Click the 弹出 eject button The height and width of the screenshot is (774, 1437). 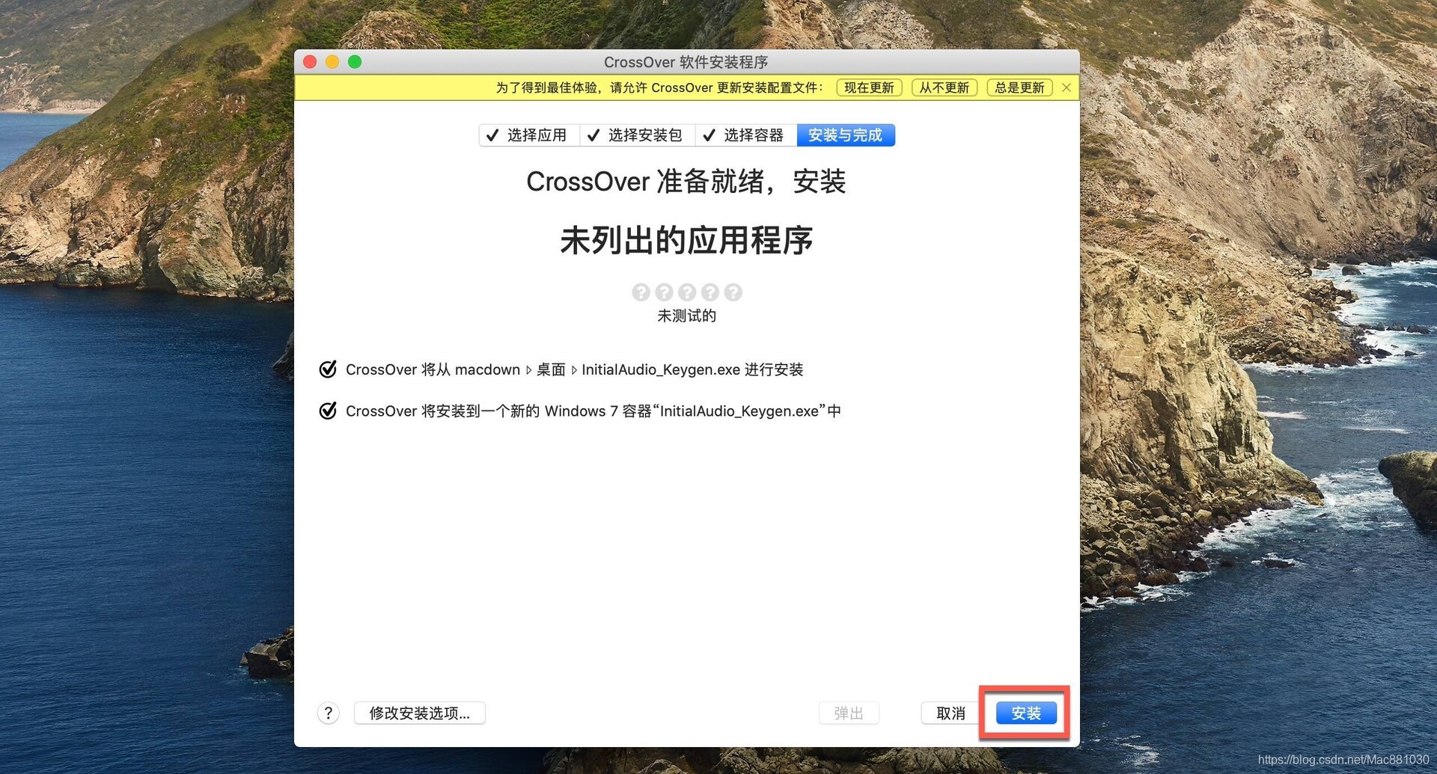849,713
